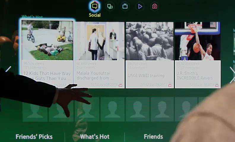Open USGI WWII training soldiers thumbnail

[x=150, y=41]
